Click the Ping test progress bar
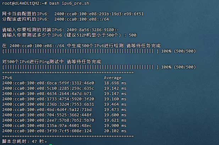Viewport: 219px width, 145px height. tap(81, 67)
